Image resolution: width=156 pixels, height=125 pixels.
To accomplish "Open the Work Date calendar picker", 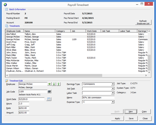I will tap(49, 99).
